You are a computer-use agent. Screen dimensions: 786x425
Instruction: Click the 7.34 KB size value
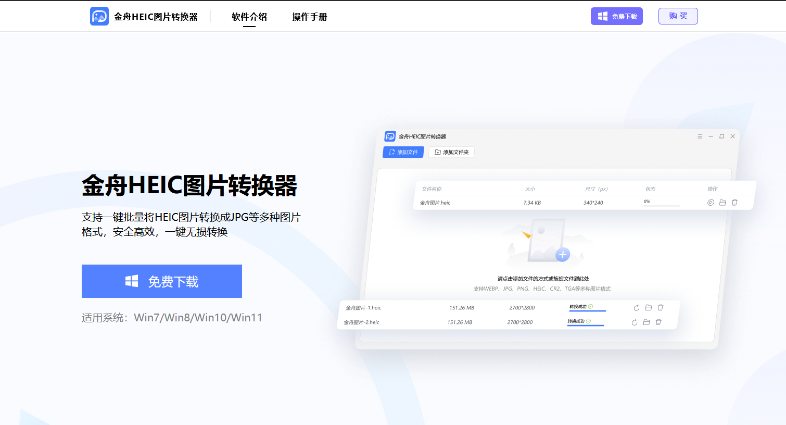tap(532, 203)
